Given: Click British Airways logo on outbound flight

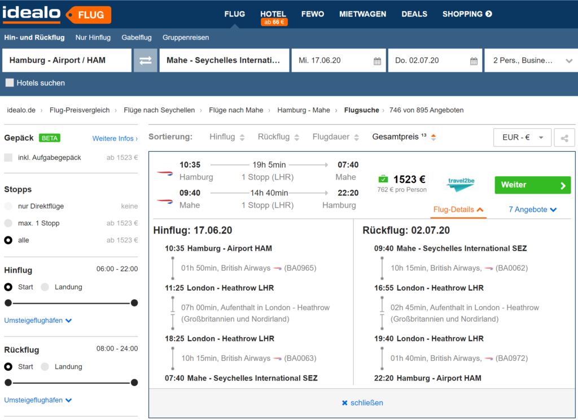Looking at the screenshot, I should tap(164, 173).
